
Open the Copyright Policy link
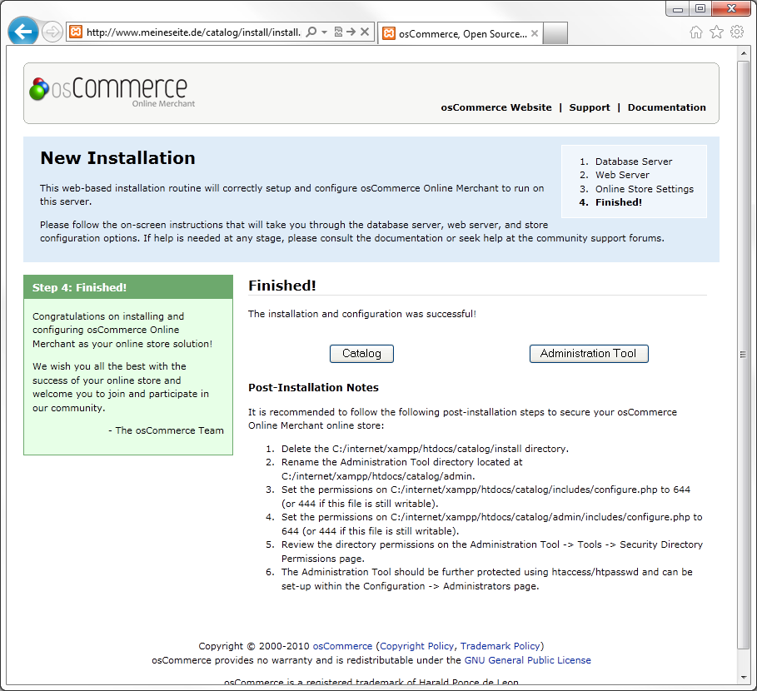coord(416,646)
